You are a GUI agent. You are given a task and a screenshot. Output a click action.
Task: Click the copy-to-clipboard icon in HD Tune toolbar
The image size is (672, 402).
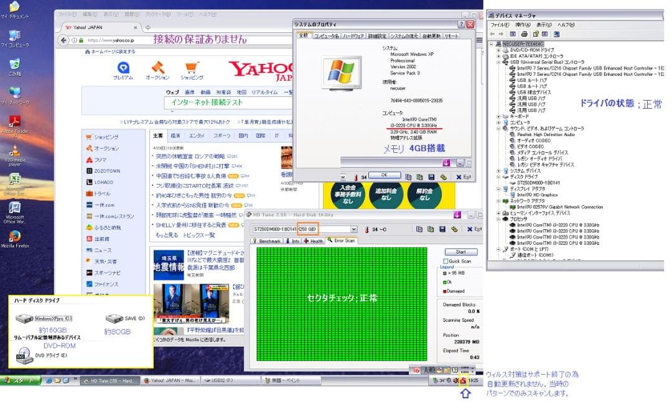418,229
